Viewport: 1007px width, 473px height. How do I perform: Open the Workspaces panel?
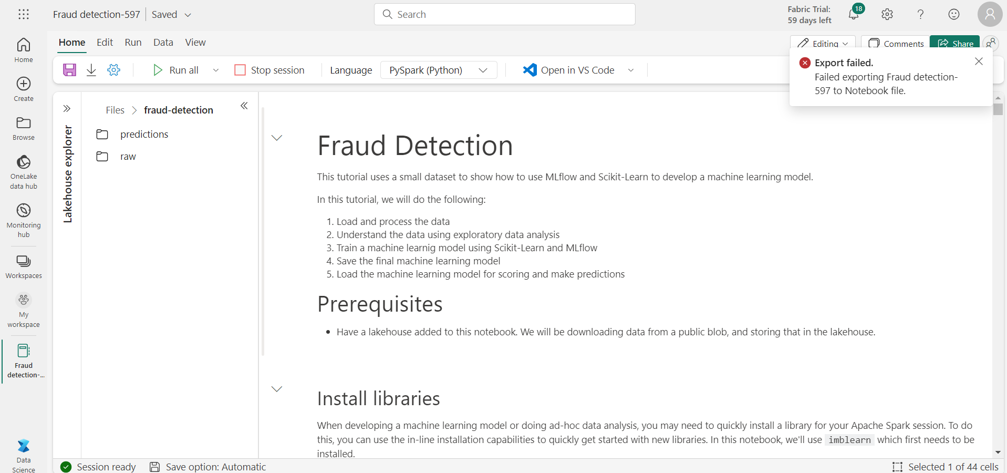[23, 267]
